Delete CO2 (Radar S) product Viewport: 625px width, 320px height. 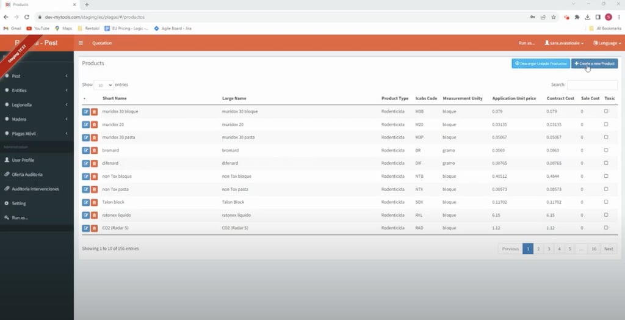coord(94,228)
